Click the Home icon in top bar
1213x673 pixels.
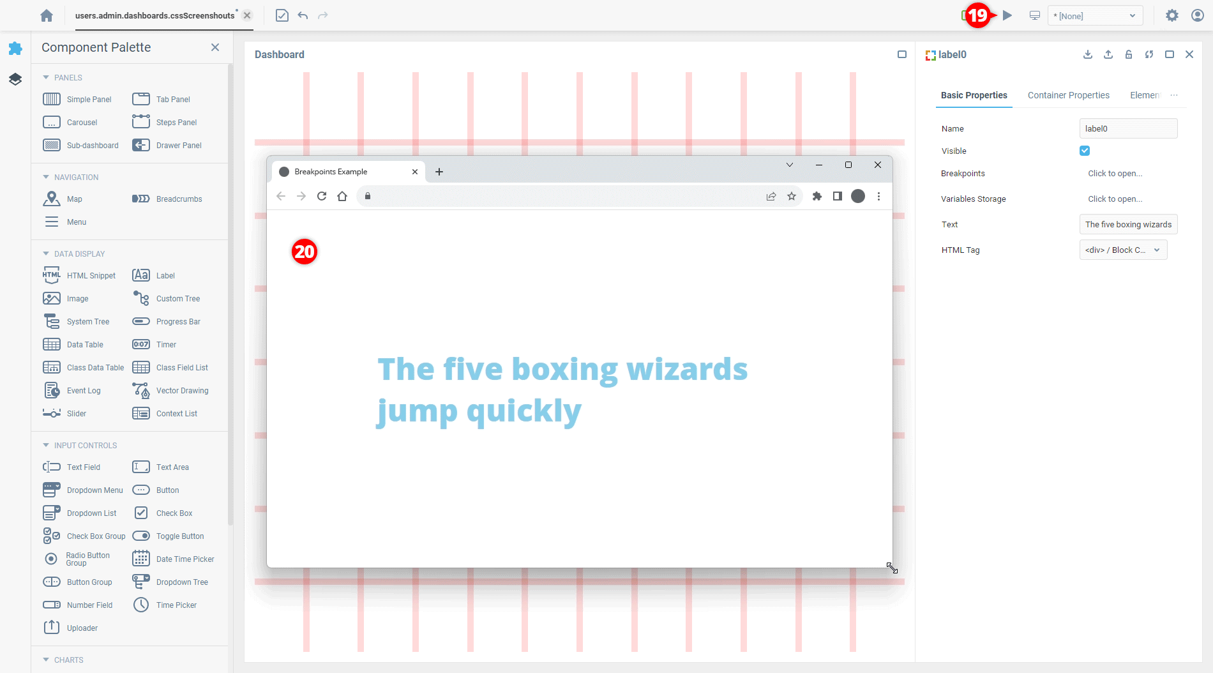47,15
